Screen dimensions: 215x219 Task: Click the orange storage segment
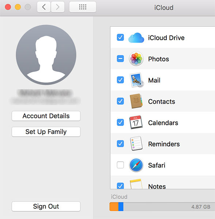[x=114, y=207]
